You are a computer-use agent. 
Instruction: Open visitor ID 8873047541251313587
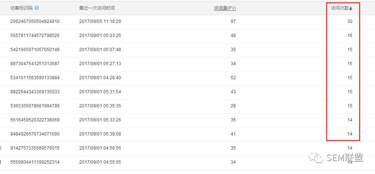35,64
